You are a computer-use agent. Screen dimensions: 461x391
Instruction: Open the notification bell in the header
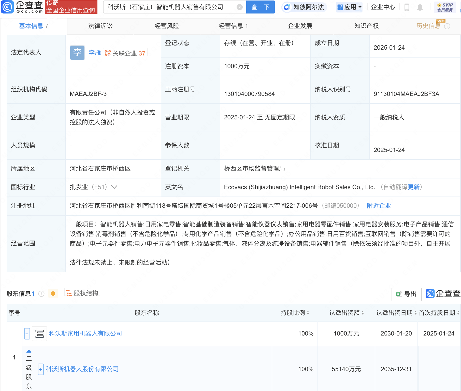[420, 7]
